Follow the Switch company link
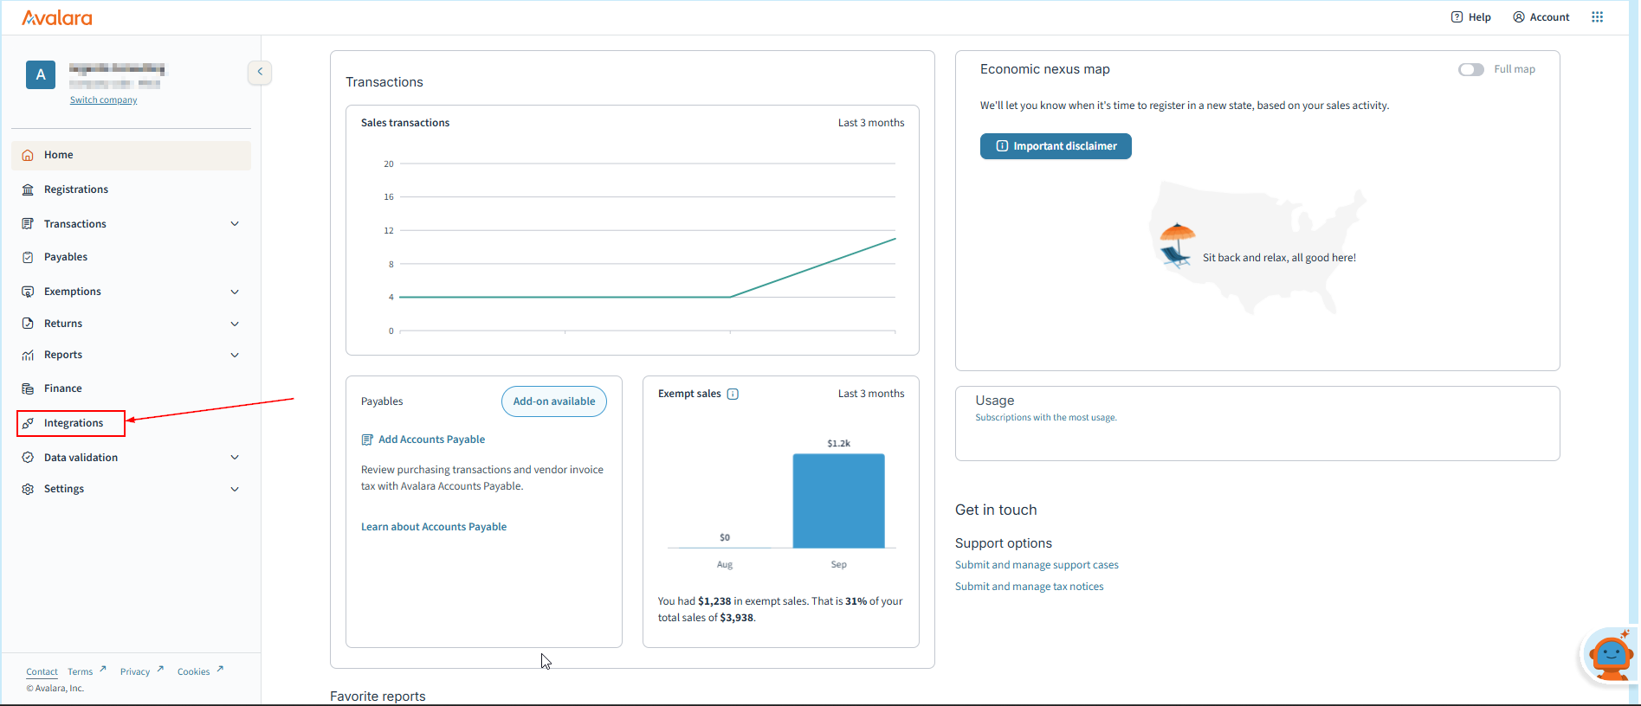 (x=104, y=100)
